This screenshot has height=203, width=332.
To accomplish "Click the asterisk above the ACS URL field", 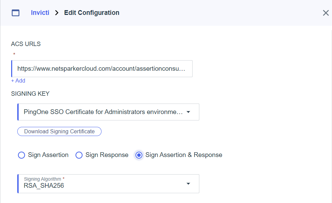I will click(14, 54).
